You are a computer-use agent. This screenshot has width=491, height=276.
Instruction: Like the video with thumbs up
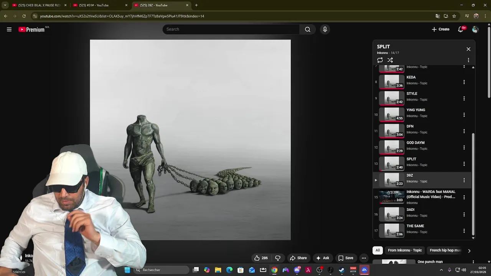click(x=261, y=258)
